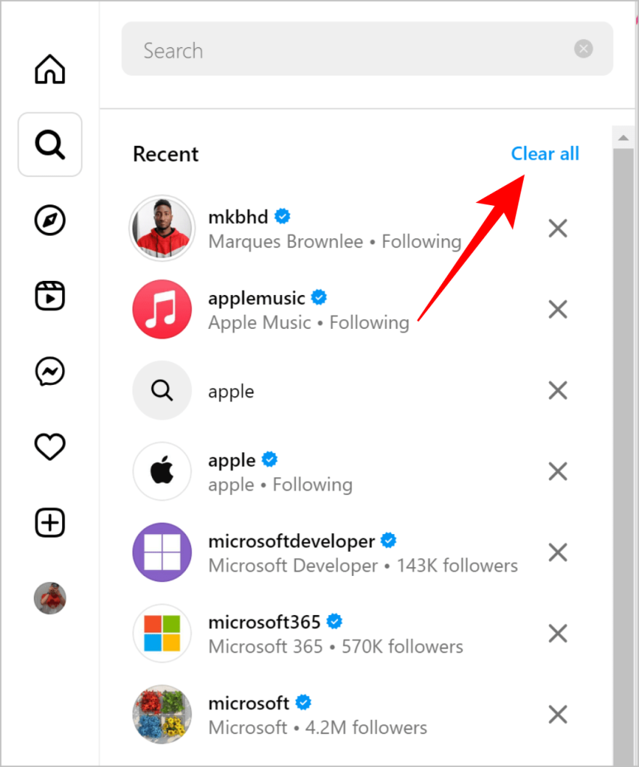Click the Create new post icon
The height and width of the screenshot is (767, 639).
pyautogui.click(x=50, y=523)
